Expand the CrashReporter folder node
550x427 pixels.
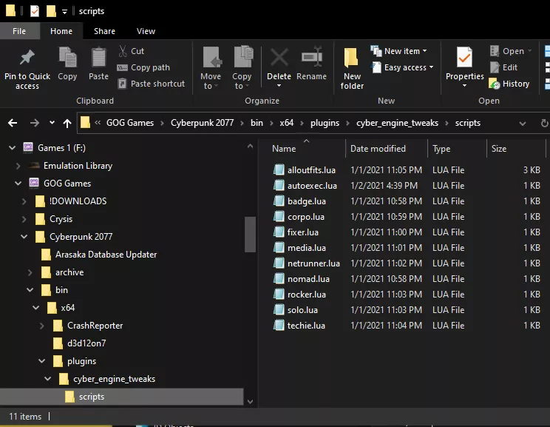pos(41,326)
